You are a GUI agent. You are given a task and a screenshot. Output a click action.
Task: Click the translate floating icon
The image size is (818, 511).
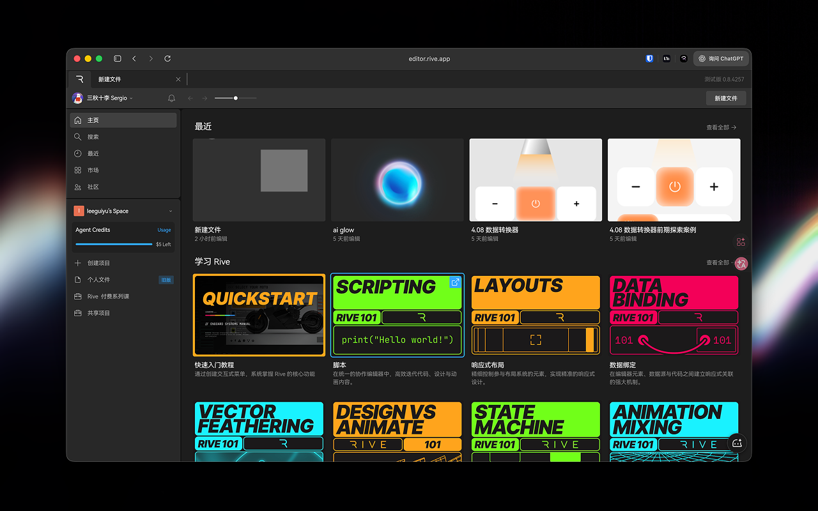point(741,264)
